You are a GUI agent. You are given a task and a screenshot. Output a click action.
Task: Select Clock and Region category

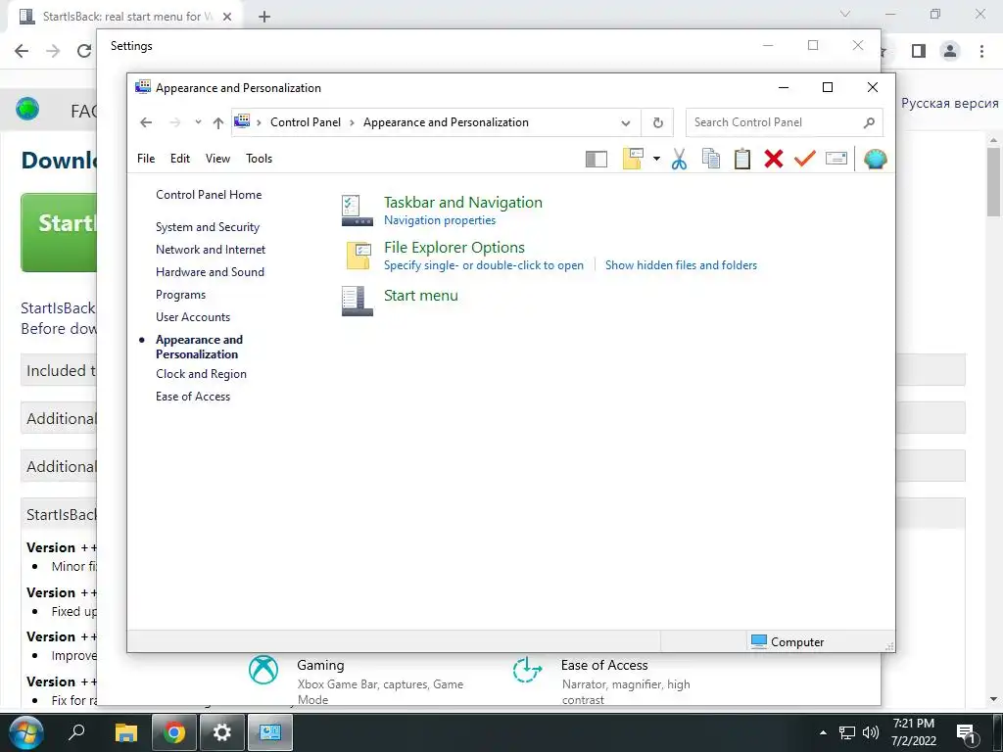pyautogui.click(x=201, y=374)
